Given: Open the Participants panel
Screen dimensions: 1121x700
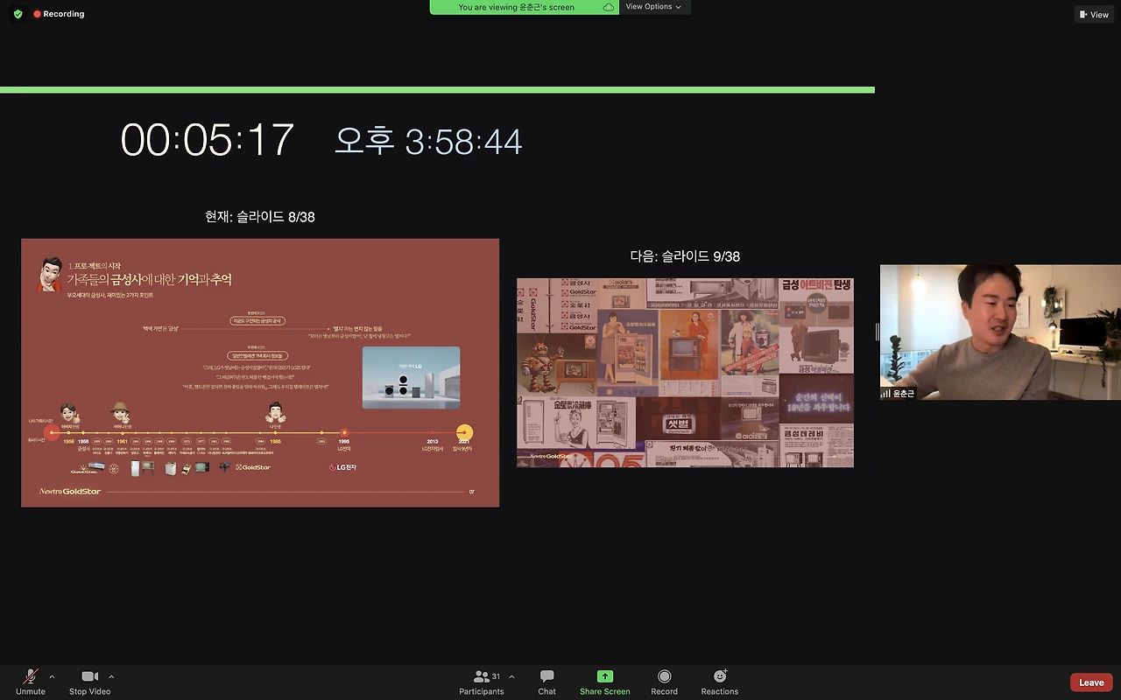Looking at the screenshot, I should click(482, 682).
